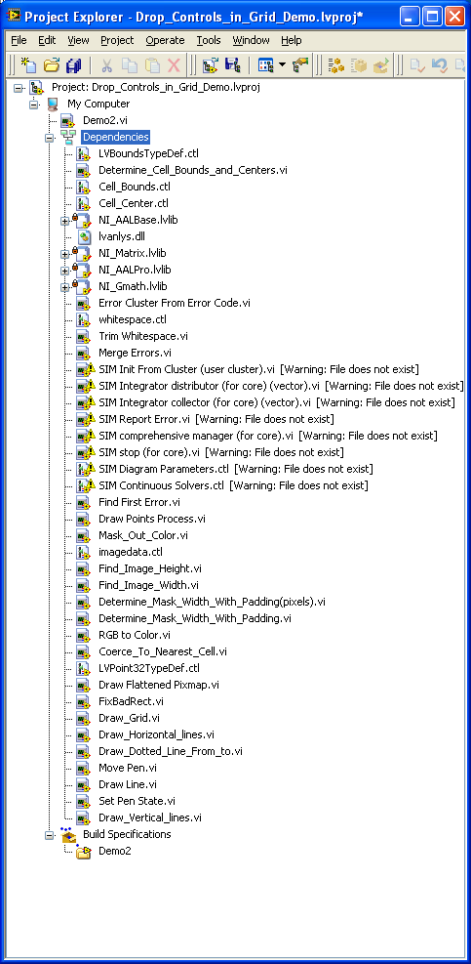Click the Save All floppy disks icon

coord(74,65)
